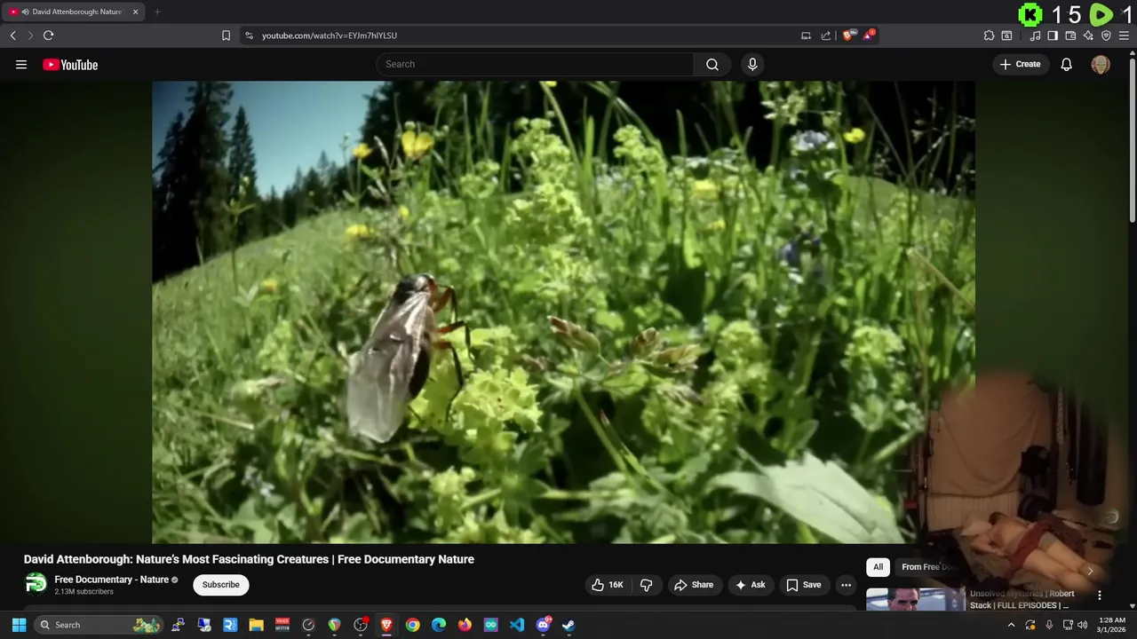Open the Unsolved Mysteries video thumbnail
This screenshot has height=639, width=1137.
(916, 599)
